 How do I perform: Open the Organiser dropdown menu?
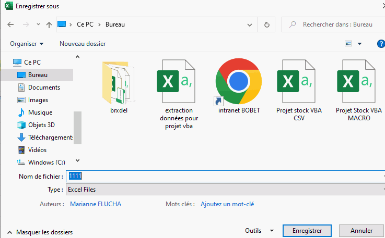(27, 44)
